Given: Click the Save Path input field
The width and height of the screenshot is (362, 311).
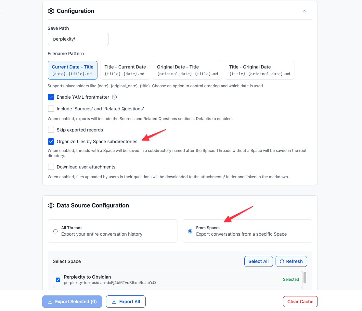Looking at the screenshot, I should 78,39.
